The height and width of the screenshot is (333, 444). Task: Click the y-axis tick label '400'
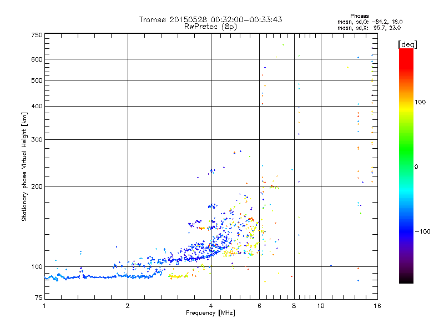point(37,107)
